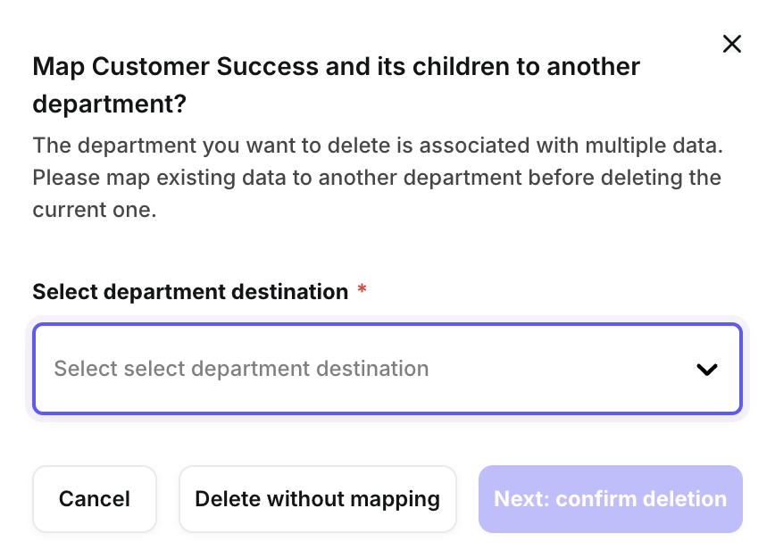Click "Please map existing data" sentence
Screen dimensions: 775x550
152,177
